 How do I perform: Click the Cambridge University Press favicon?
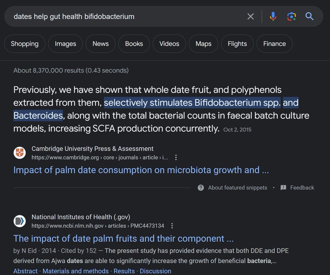click(x=20, y=153)
